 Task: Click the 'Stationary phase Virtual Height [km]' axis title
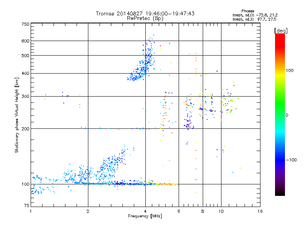pyautogui.click(x=16, y=115)
